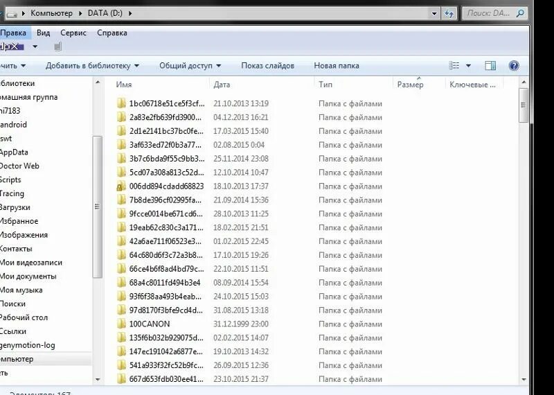Open the Сервис menu
554x395 pixels.
click(x=73, y=33)
